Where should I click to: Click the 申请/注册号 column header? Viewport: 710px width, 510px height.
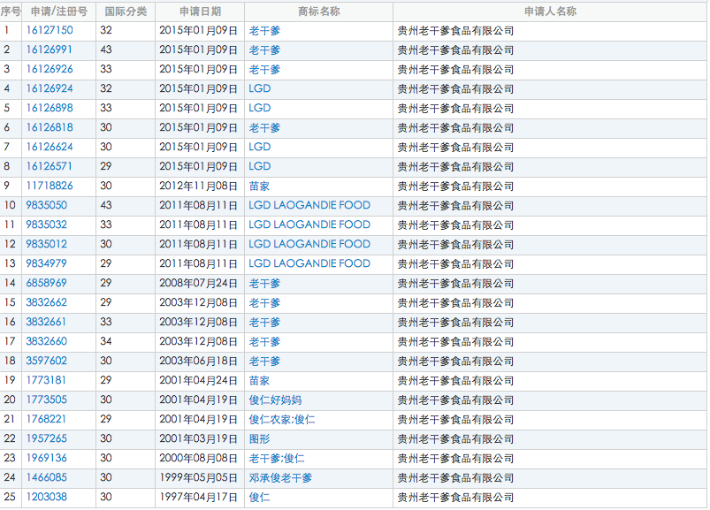[59, 11]
